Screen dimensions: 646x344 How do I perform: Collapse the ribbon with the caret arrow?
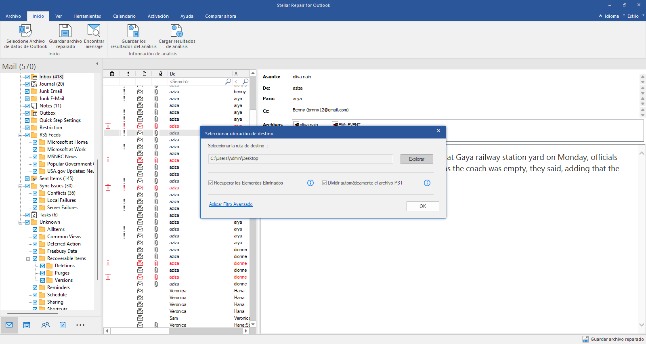tap(600, 16)
